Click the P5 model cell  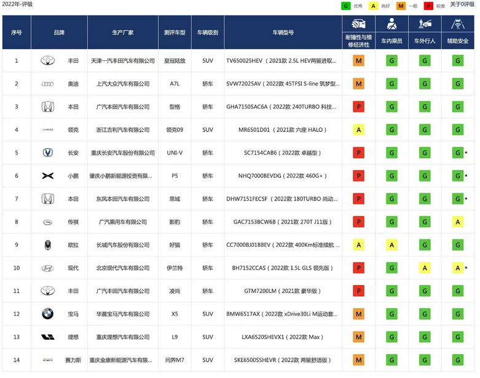175,175
